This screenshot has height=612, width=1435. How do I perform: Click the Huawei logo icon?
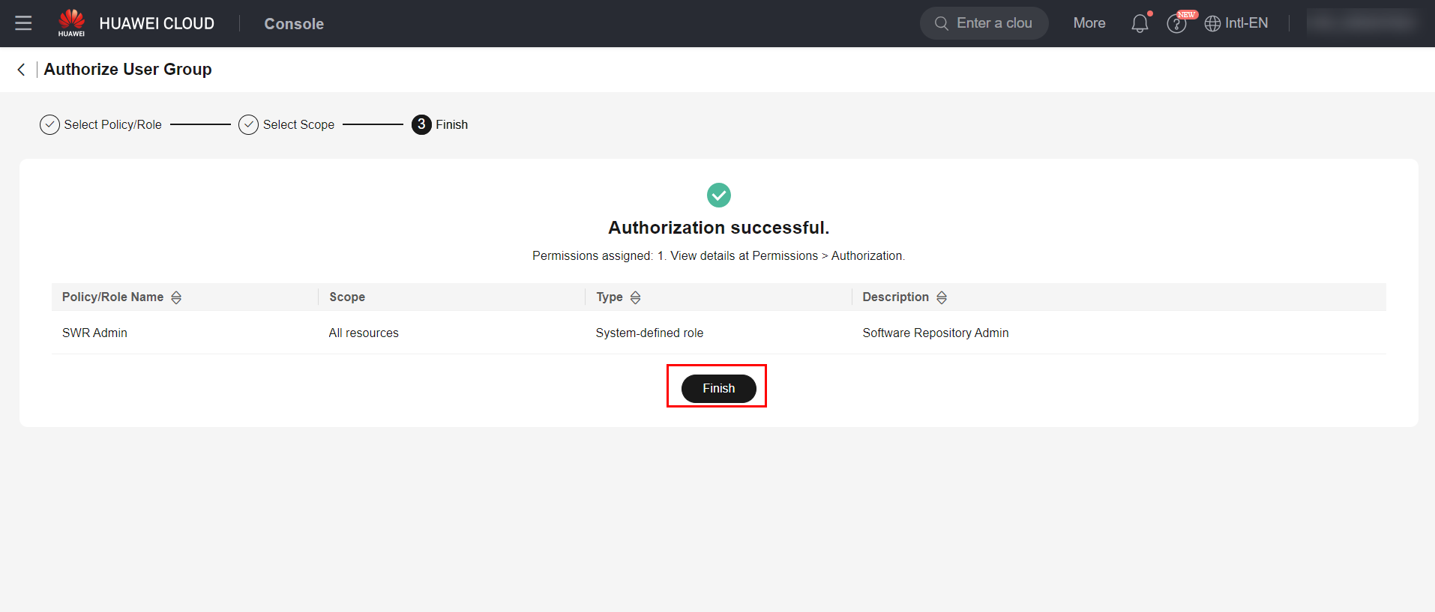click(x=71, y=22)
